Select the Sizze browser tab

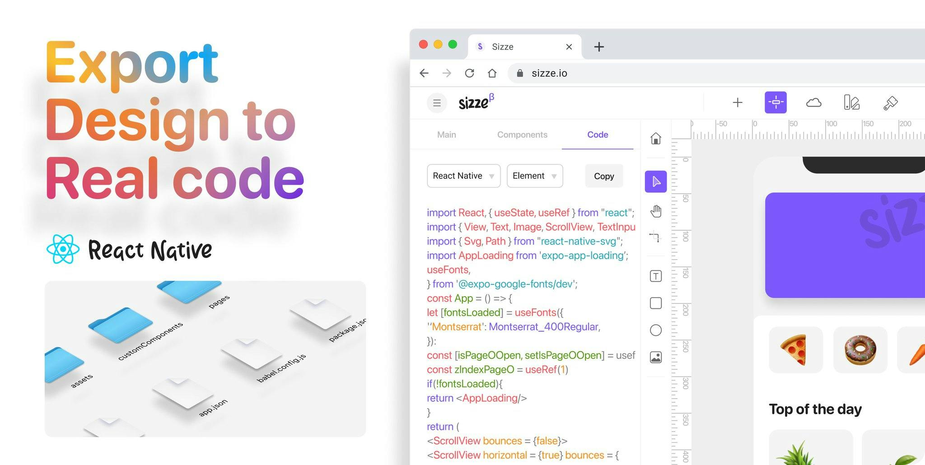click(524, 46)
